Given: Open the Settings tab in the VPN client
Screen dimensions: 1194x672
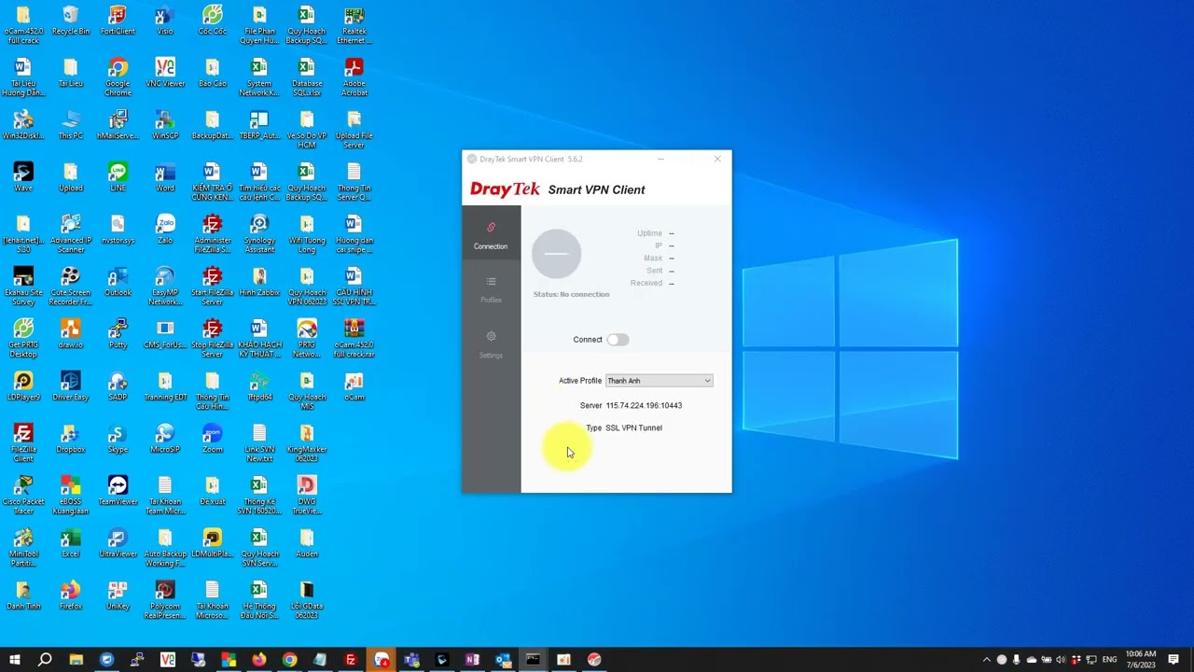Looking at the screenshot, I should click(491, 343).
